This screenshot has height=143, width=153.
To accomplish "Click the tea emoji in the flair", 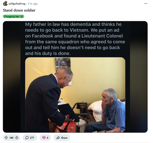I will (x=21, y=16).
